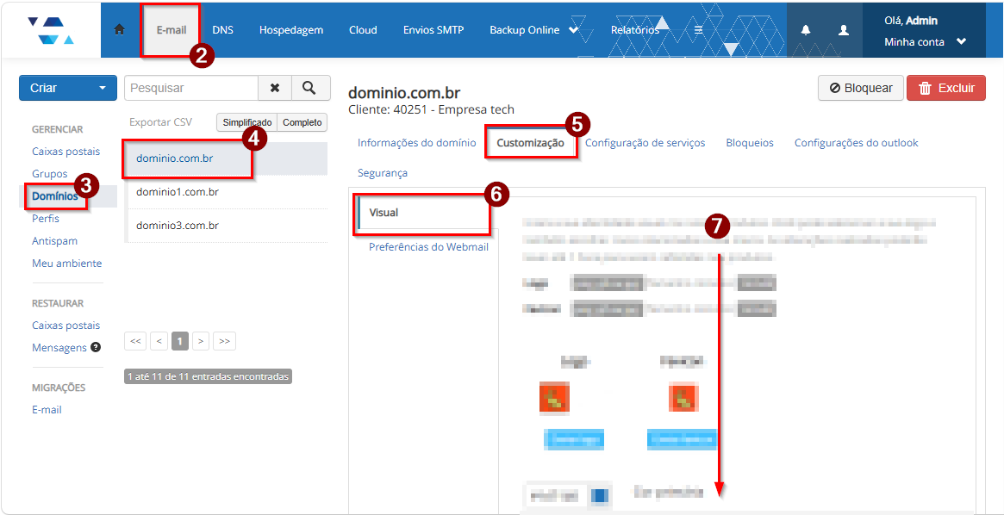Open Antispam in sidebar

[x=54, y=241]
